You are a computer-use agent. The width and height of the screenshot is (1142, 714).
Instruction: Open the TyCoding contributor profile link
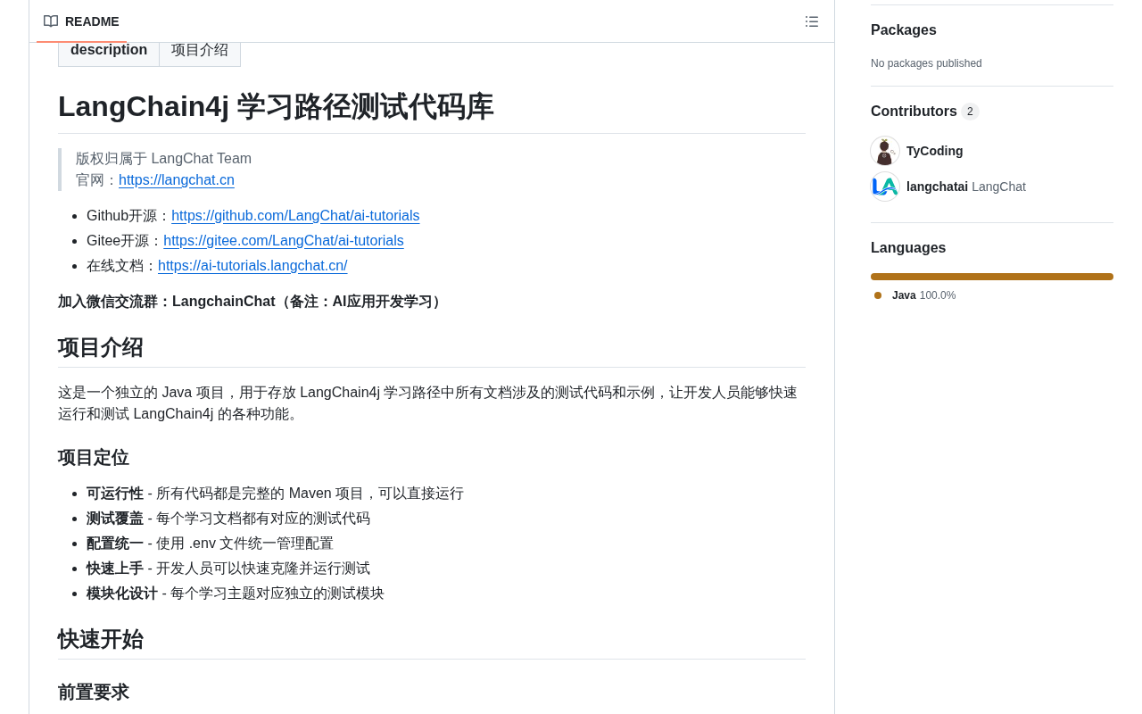[x=934, y=151]
